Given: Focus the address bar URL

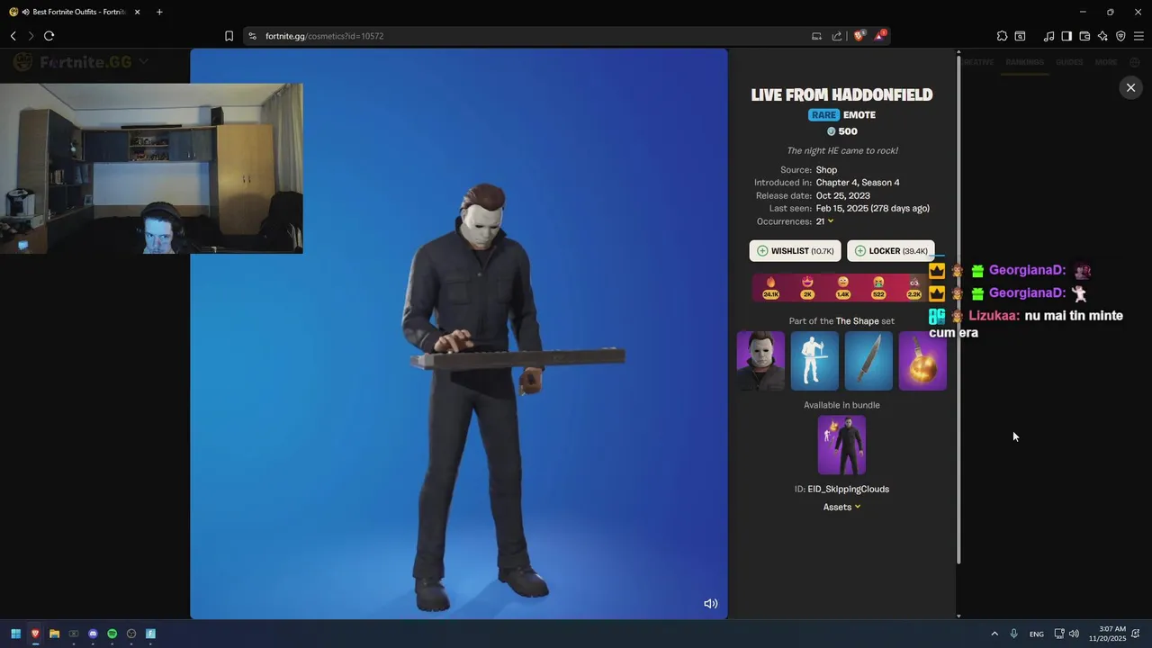Looking at the screenshot, I should [x=324, y=36].
